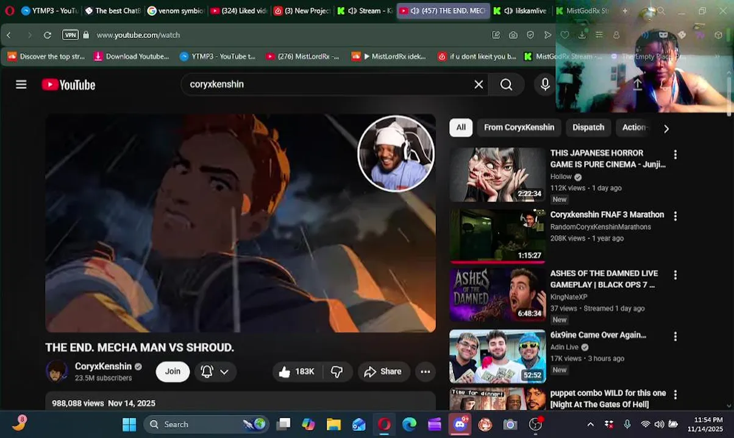Reload the page
734x438 pixels.
[x=48, y=35]
